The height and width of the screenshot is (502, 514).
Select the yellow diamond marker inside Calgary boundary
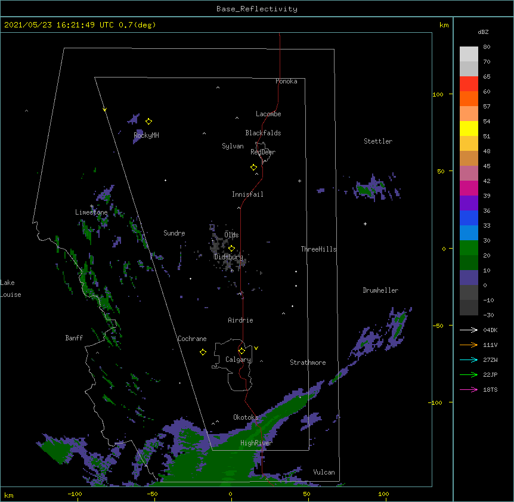[241, 351]
